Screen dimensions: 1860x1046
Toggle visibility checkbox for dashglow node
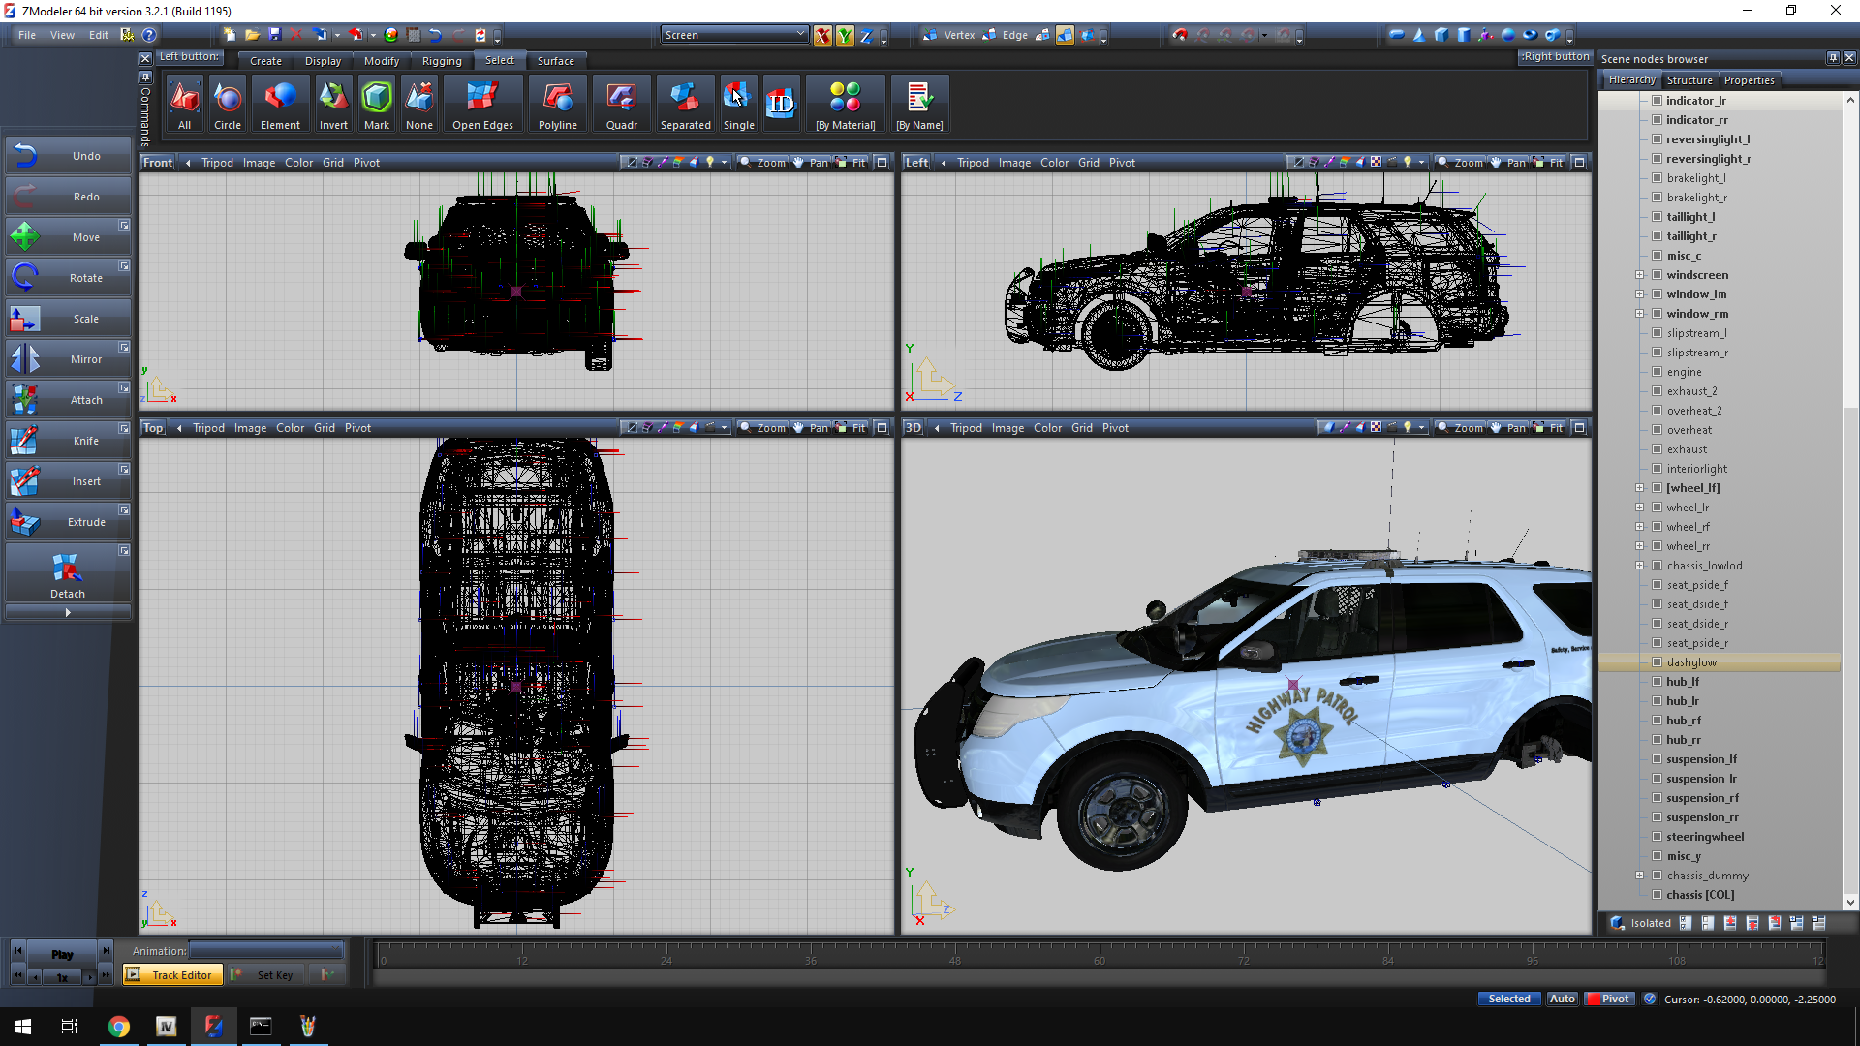pyautogui.click(x=1658, y=662)
